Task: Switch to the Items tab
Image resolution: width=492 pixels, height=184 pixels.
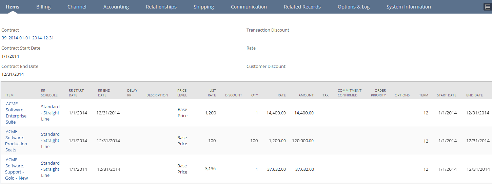Action: (x=13, y=7)
